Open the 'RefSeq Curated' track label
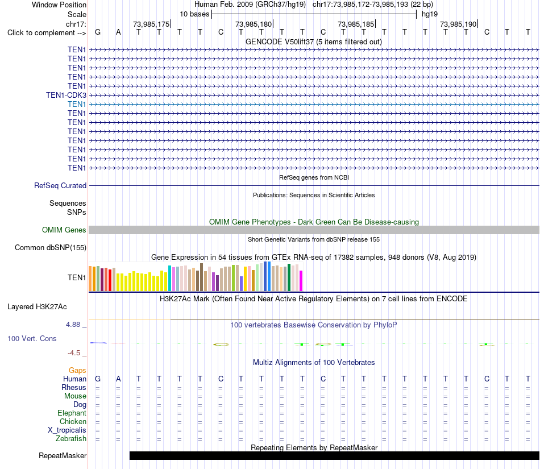The width and height of the screenshot is (540, 469). pos(60,185)
